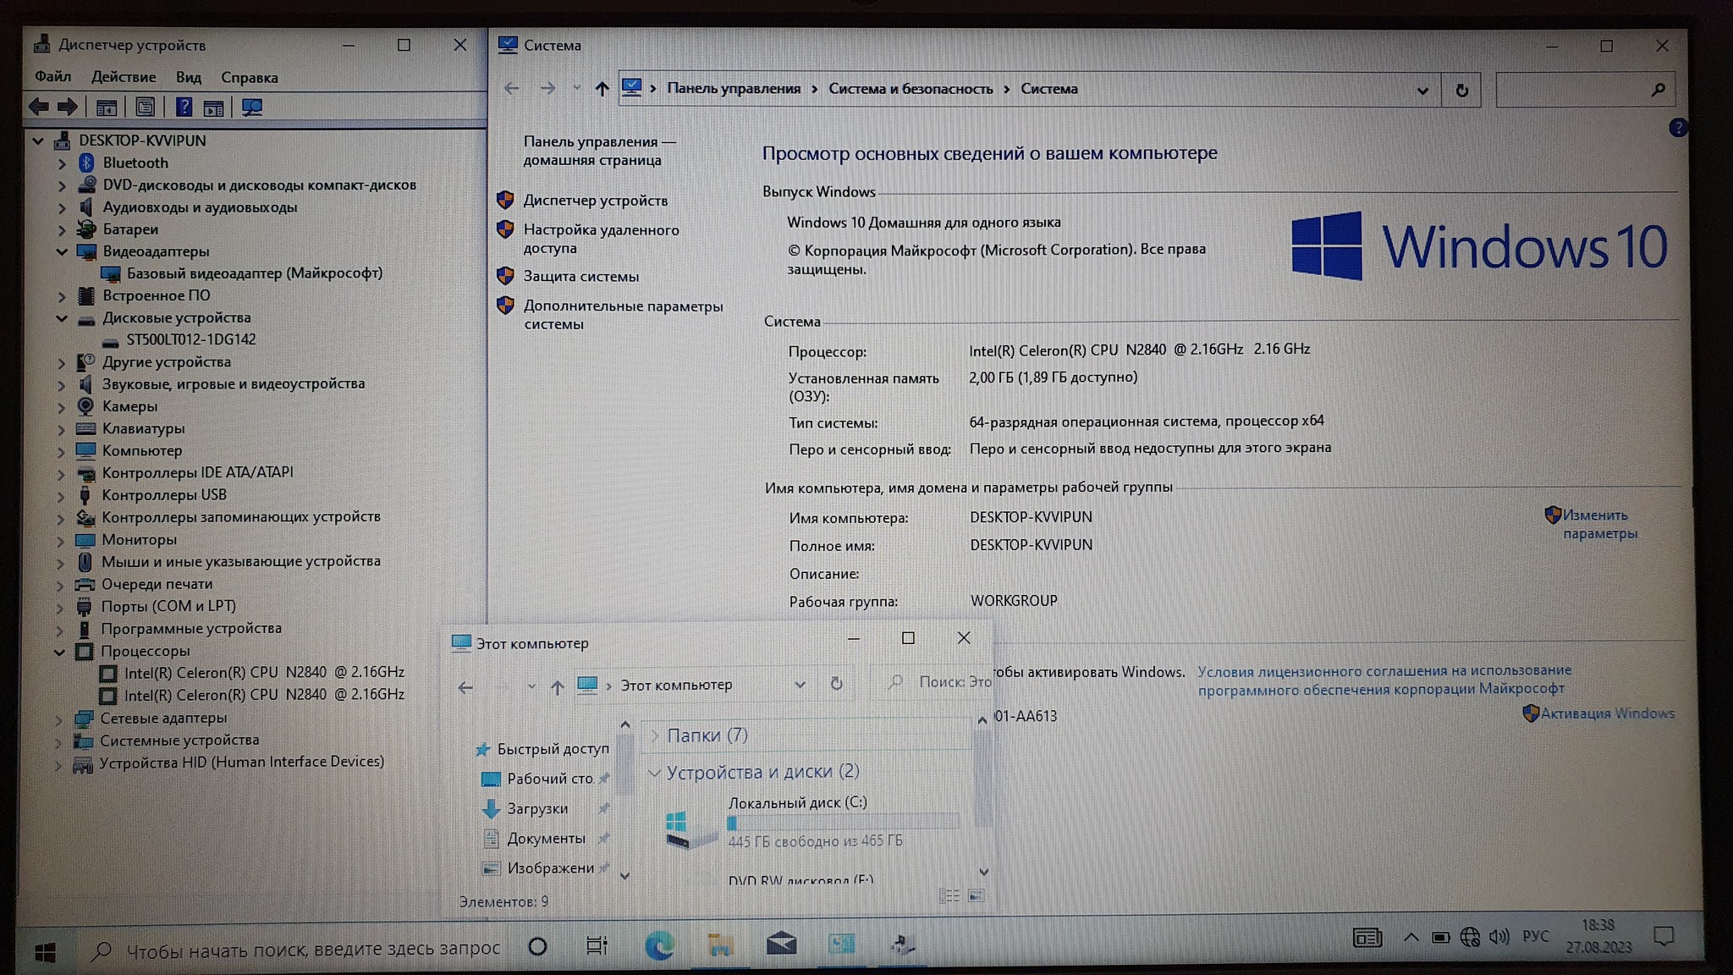The width and height of the screenshot is (1733, 975).
Task: Open Microsoft Edge from the taskbar
Action: [x=659, y=945]
